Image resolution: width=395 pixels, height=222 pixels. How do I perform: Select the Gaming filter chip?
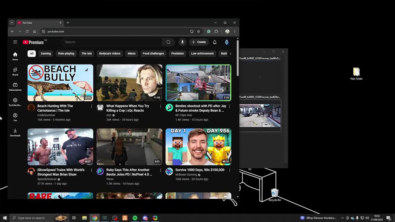(x=46, y=54)
